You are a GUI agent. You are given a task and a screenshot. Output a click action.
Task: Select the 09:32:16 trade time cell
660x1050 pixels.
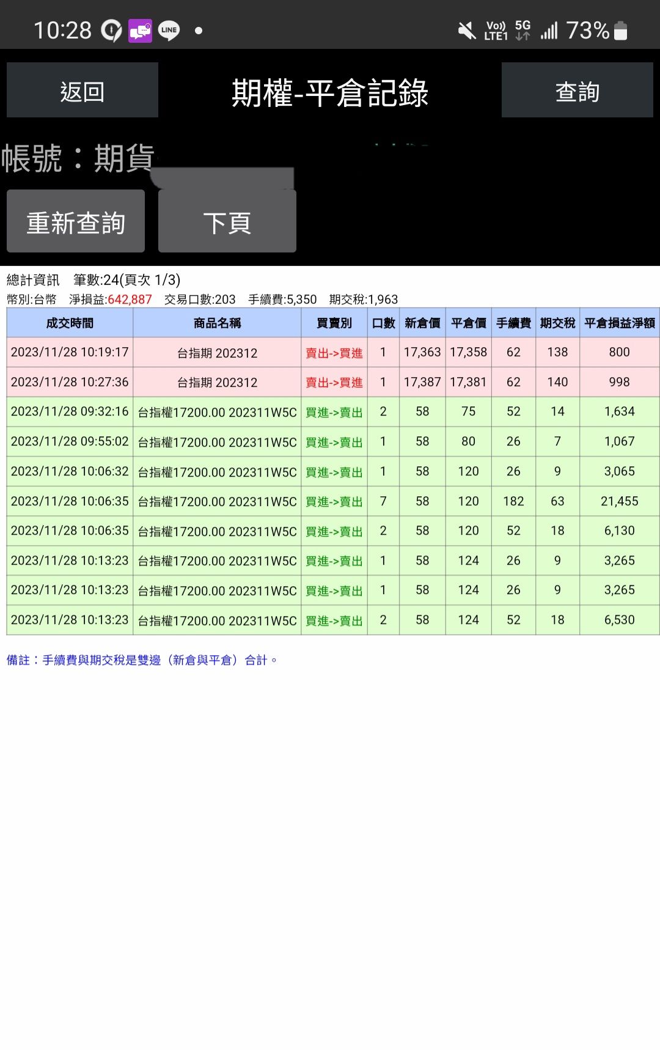[70, 411]
